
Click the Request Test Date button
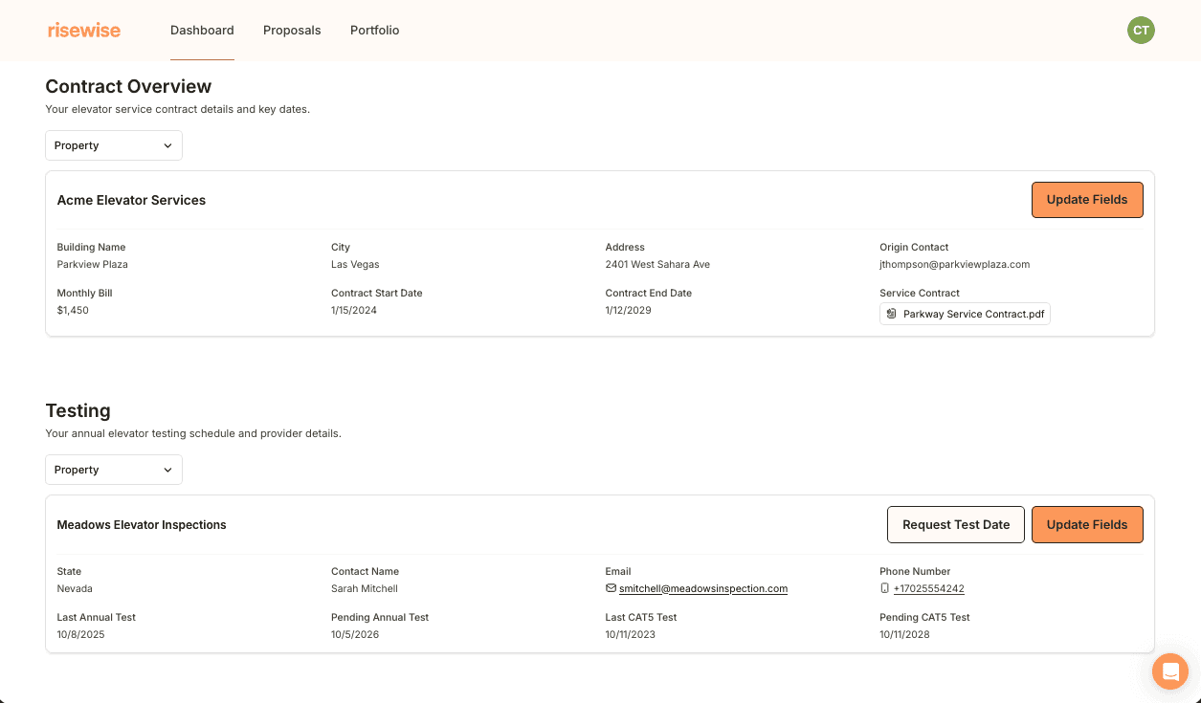(x=955, y=524)
